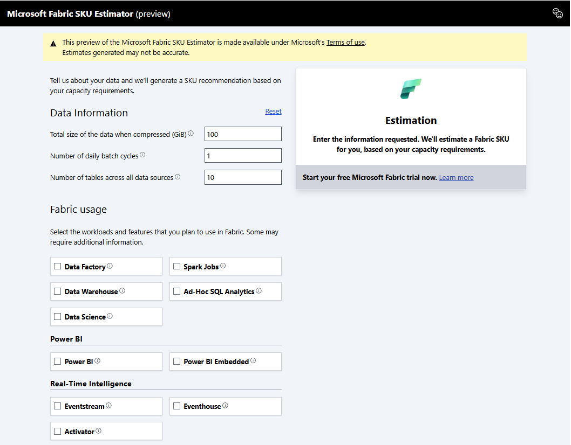Click the info icon next to number of tables
571x445 pixels.
click(178, 177)
